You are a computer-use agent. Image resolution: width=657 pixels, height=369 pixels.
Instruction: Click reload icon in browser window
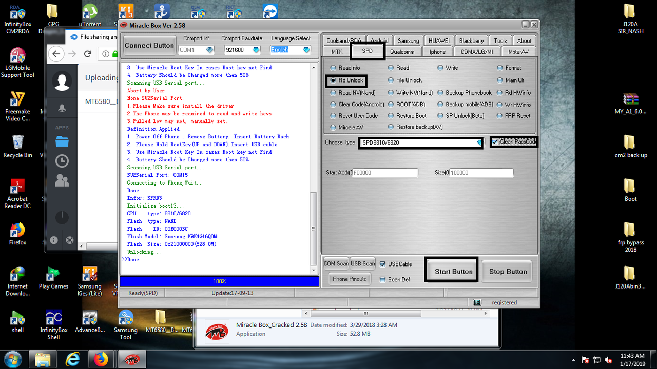tap(87, 54)
